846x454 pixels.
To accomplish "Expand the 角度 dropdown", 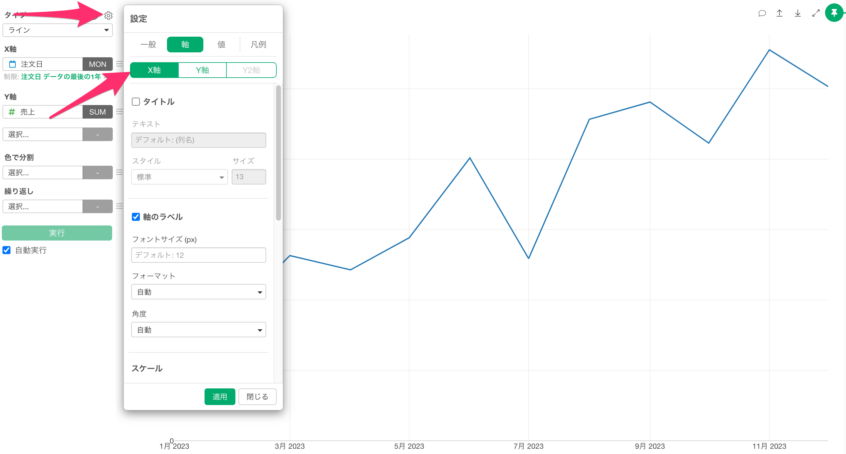I will coord(198,330).
